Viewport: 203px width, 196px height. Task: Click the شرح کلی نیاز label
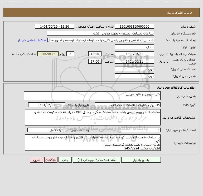[186, 96]
